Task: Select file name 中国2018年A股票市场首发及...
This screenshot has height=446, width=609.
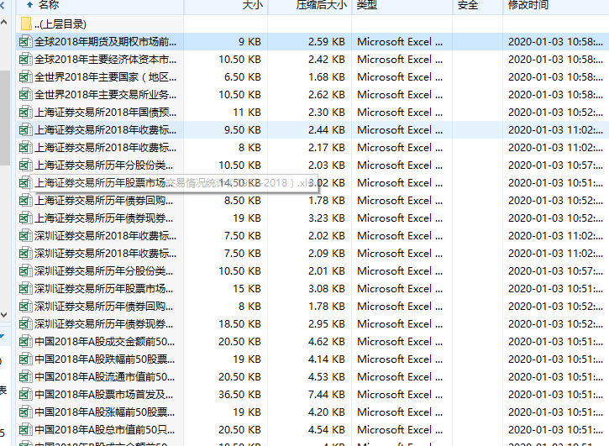Action: (x=103, y=394)
